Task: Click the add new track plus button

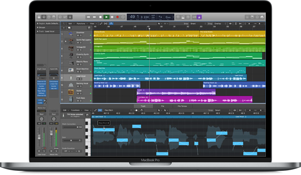Action: click(64, 28)
